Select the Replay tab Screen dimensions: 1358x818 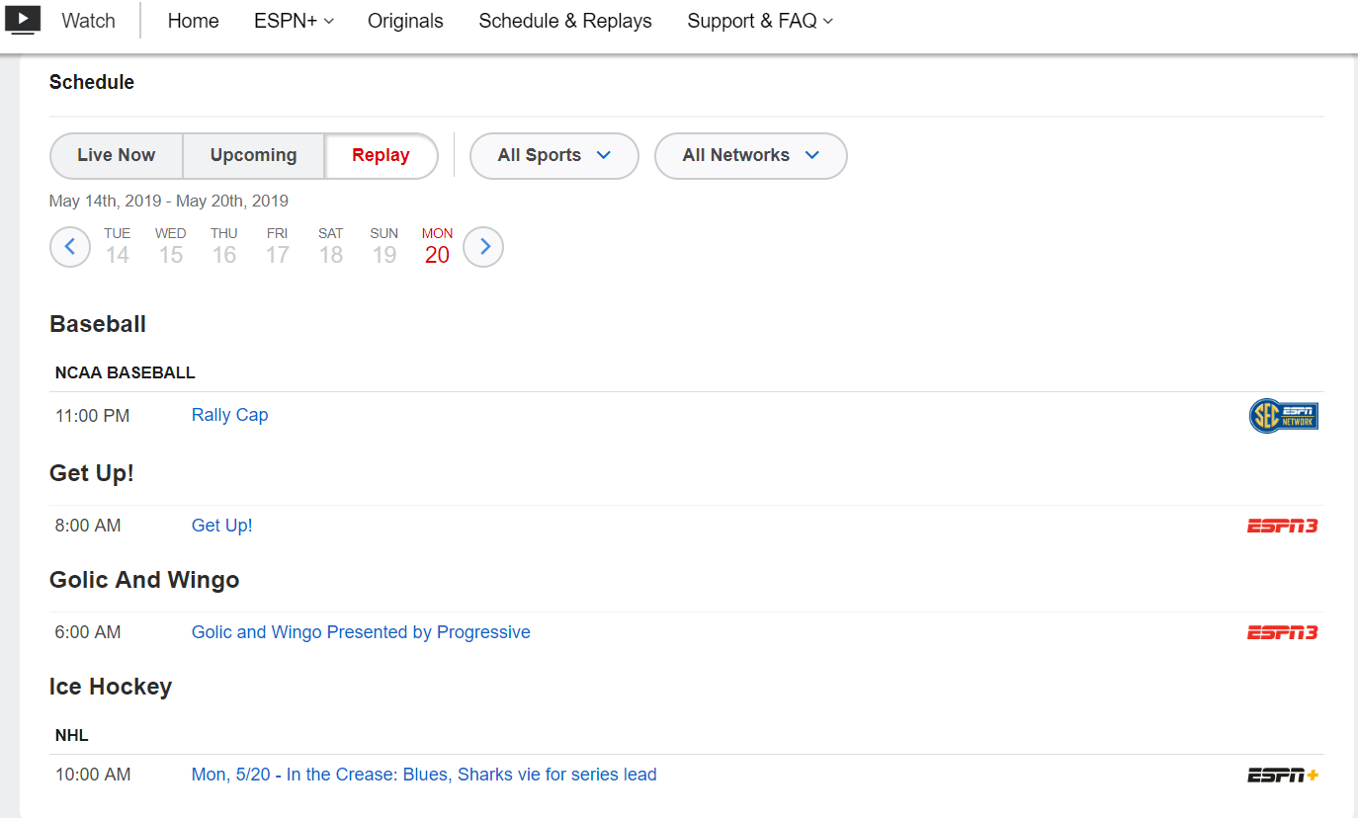(382, 156)
